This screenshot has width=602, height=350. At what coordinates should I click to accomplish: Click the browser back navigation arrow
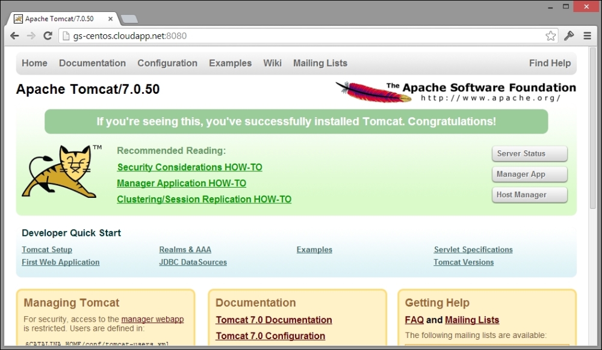14,35
